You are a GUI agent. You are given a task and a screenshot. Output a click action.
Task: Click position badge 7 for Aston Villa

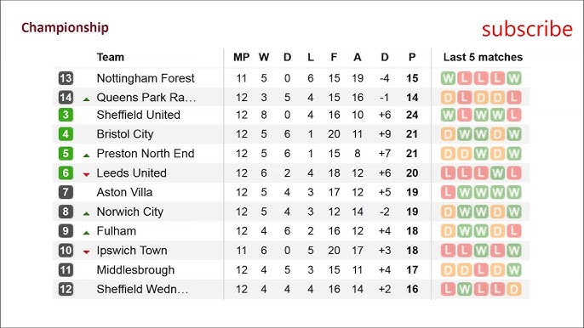[x=66, y=192]
